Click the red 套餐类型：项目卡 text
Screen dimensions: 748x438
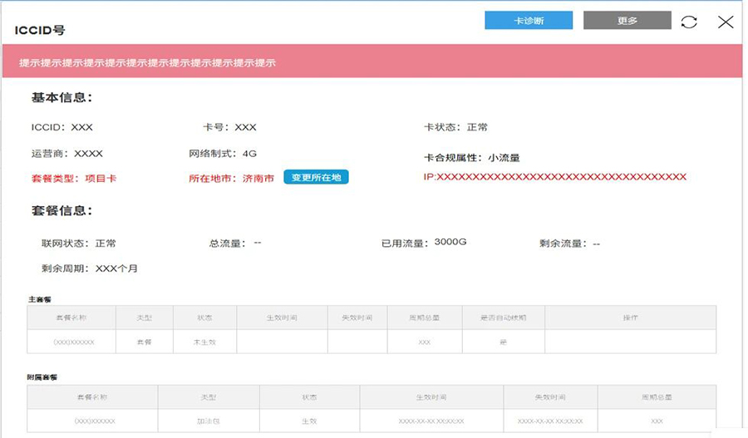(73, 179)
